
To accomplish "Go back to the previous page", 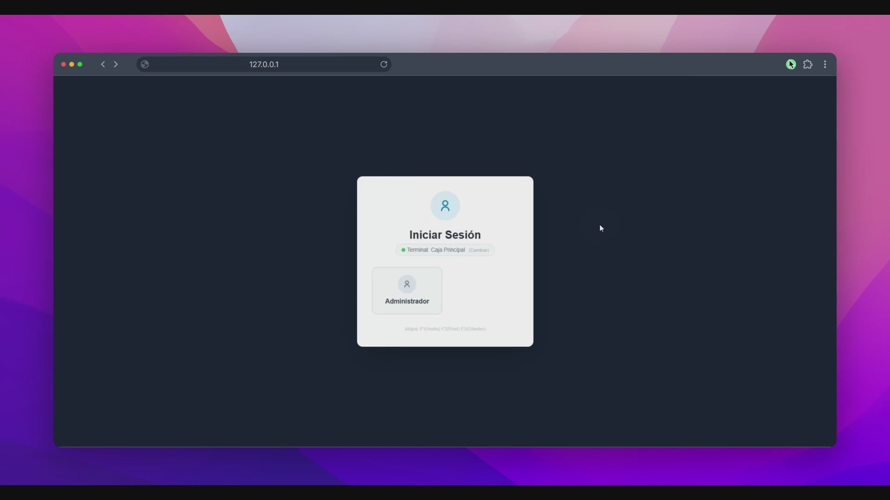I will click(x=103, y=64).
